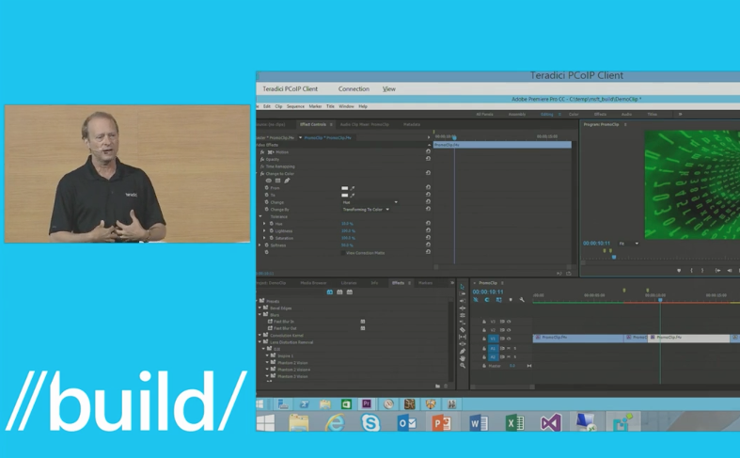Open the Connection menu in PCoIP Client
The height and width of the screenshot is (458, 740).
point(354,88)
